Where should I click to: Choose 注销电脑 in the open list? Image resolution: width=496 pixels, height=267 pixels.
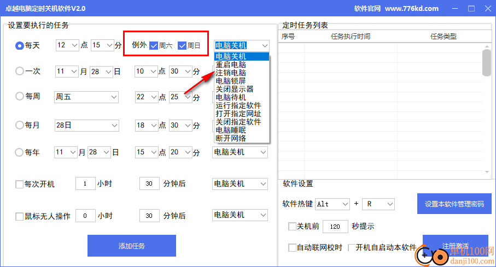coord(242,73)
